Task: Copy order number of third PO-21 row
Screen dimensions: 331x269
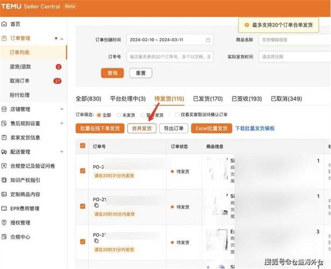Action: [x=96, y=240]
